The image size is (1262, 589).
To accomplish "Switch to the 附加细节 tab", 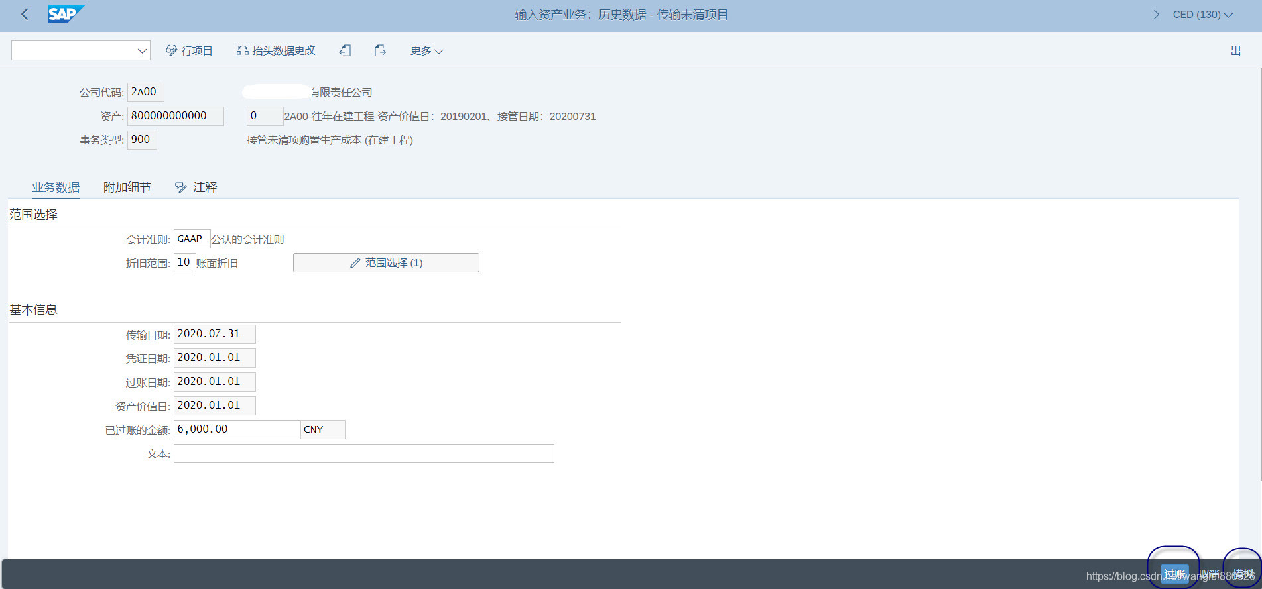I will point(127,187).
